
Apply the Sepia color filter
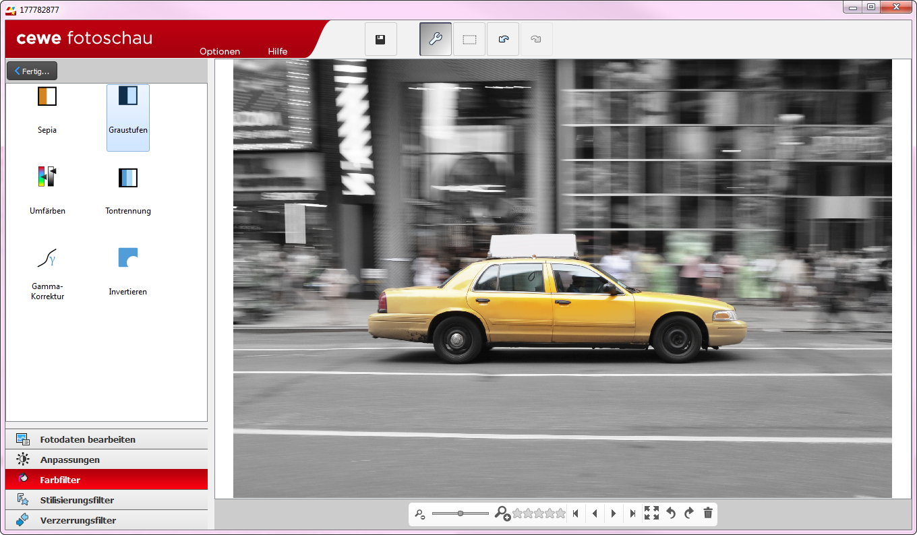tap(47, 109)
